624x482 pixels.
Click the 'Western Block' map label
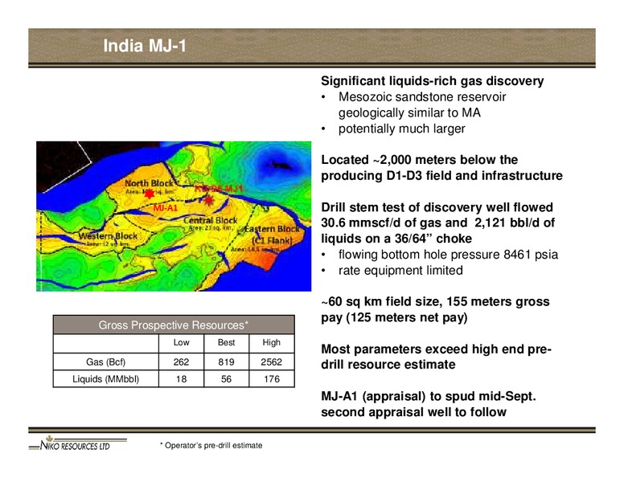[x=108, y=236]
